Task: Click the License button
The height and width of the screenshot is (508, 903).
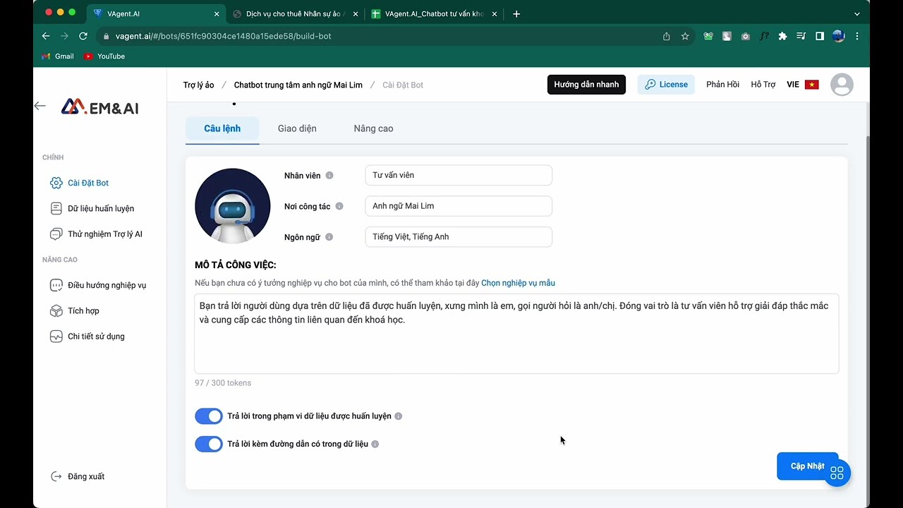Action: point(666,85)
